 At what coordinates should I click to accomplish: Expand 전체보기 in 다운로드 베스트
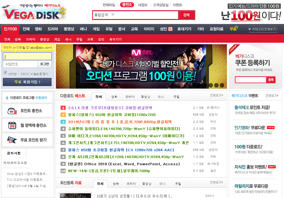pos(216,95)
